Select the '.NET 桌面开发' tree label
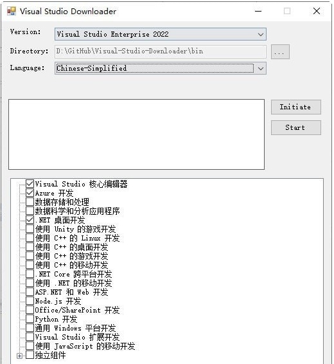Viewport: 334px width, 364px height. click(x=60, y=220)
